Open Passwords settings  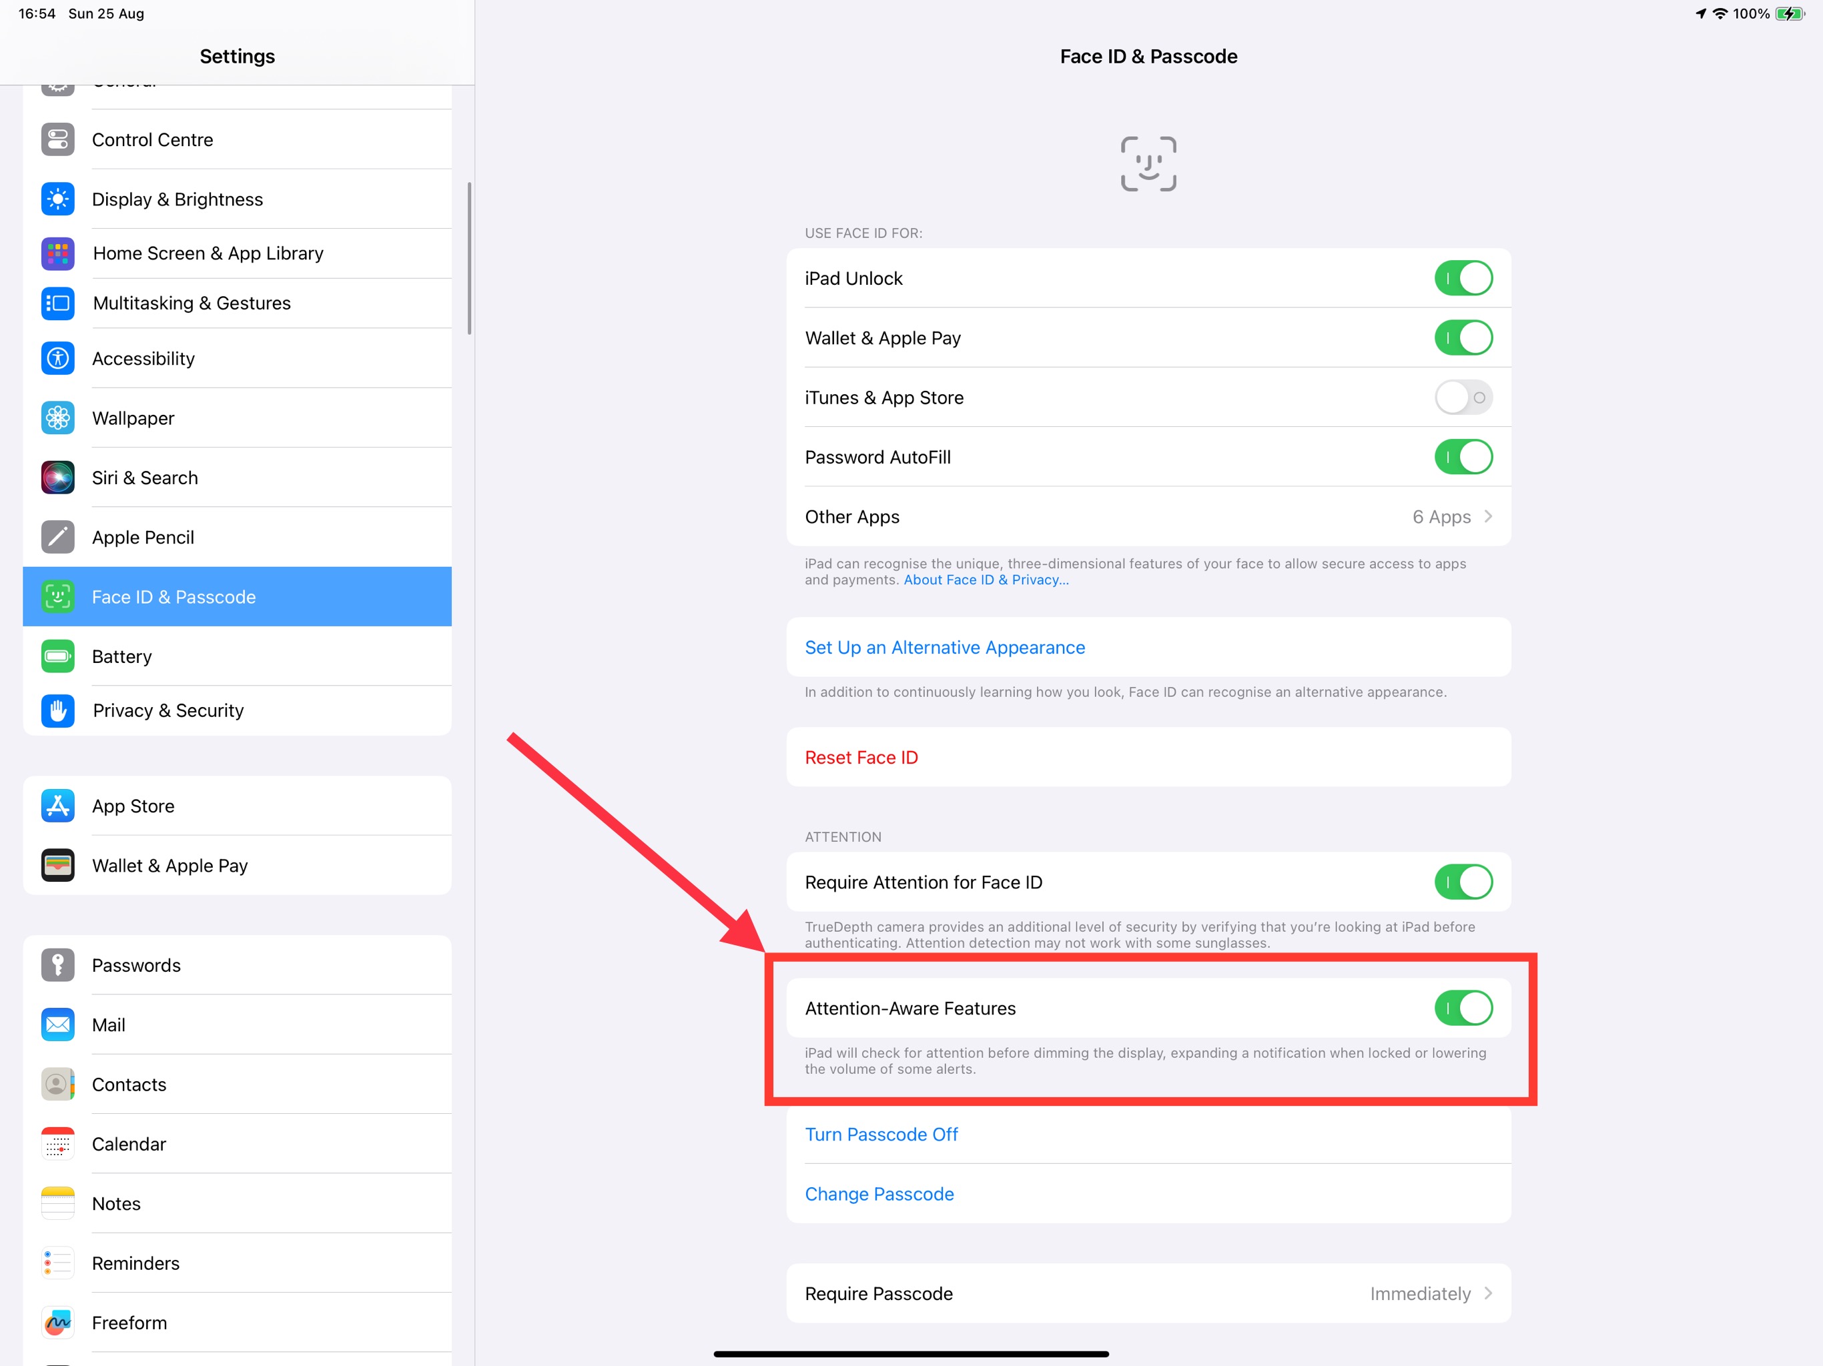click(x=238, y=964)
